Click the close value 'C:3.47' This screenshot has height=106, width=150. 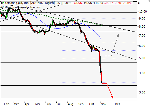click(108, 3)
